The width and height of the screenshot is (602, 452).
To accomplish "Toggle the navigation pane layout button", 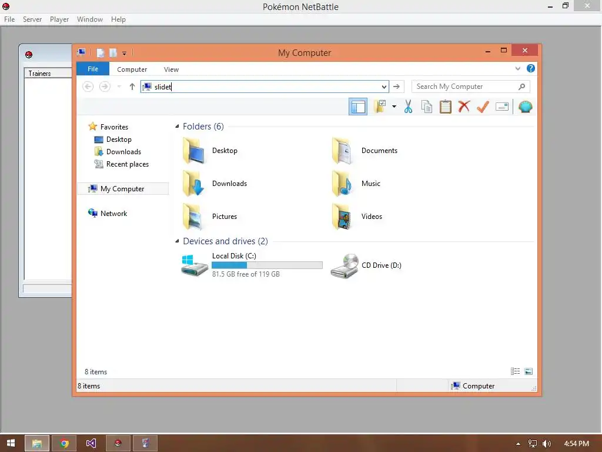I will 358,107.
